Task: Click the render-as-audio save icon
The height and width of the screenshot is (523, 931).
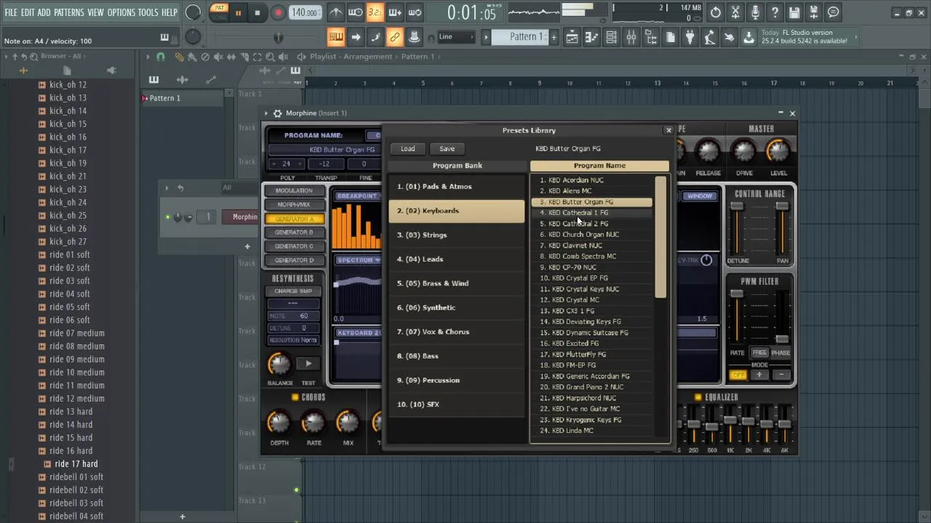Action: (x=814, y=12)
